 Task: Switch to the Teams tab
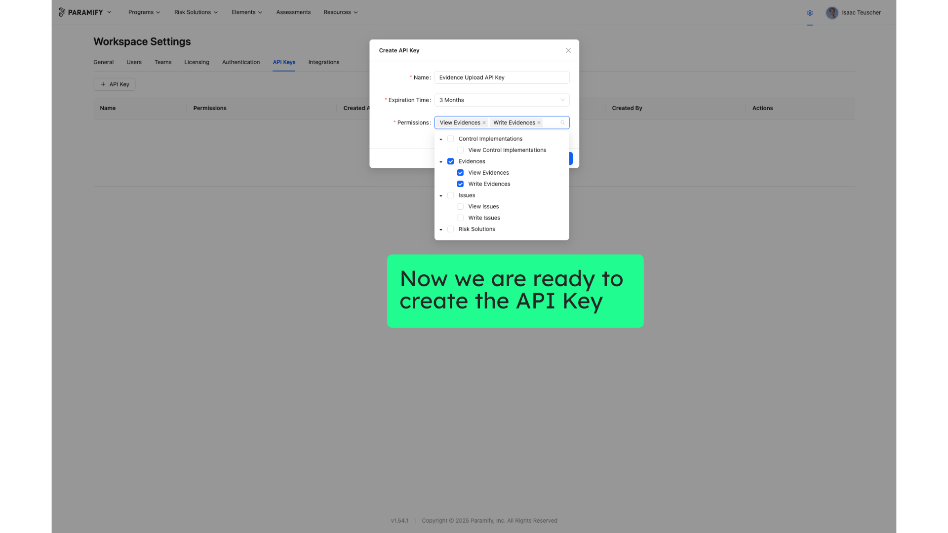pos(163,62)
